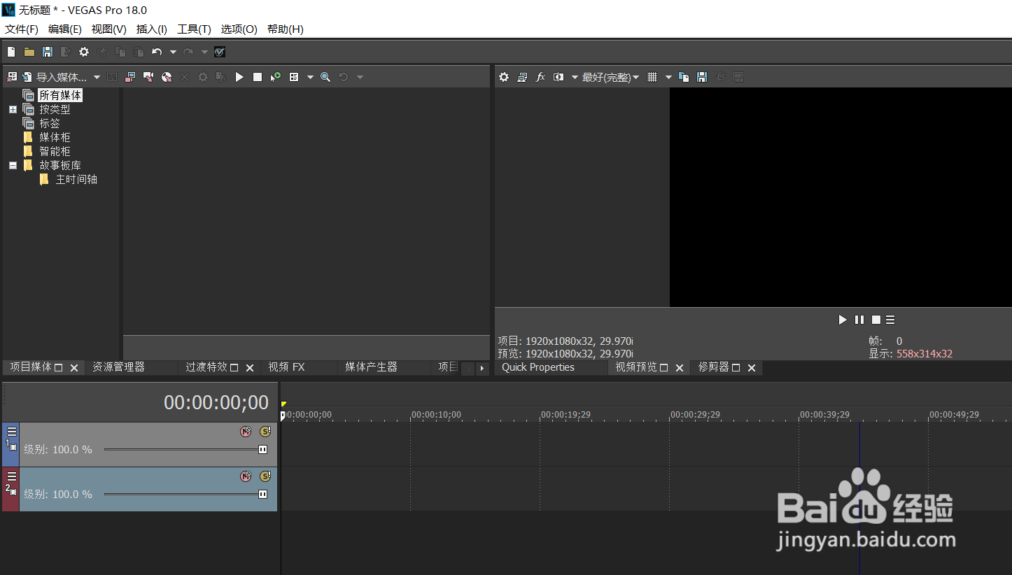Toggle the grid overlay in preview

652,77
